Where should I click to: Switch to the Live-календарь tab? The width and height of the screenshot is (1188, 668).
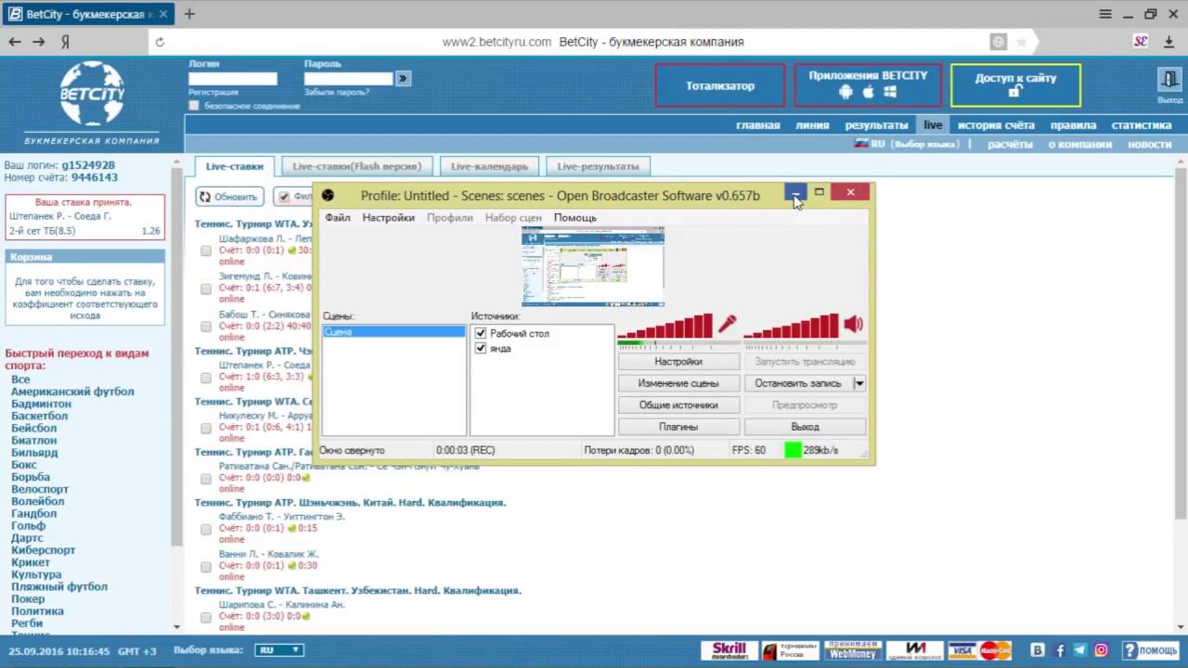tap(489, 166)
